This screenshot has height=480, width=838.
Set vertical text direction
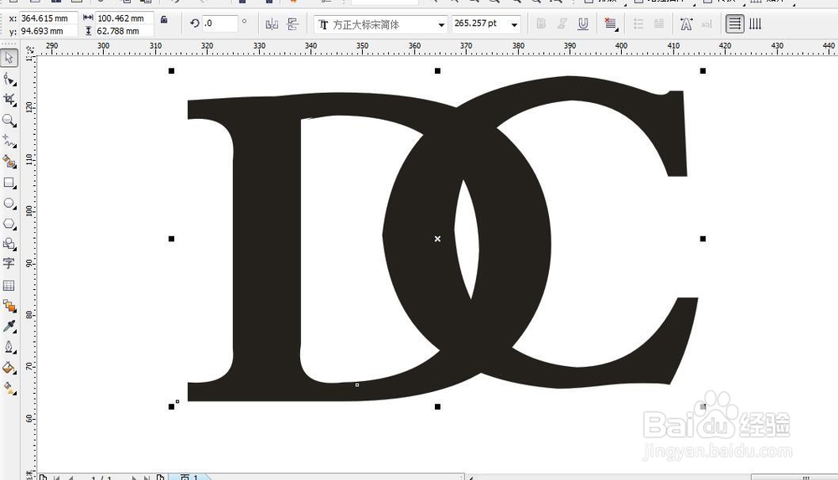[755, 24]
